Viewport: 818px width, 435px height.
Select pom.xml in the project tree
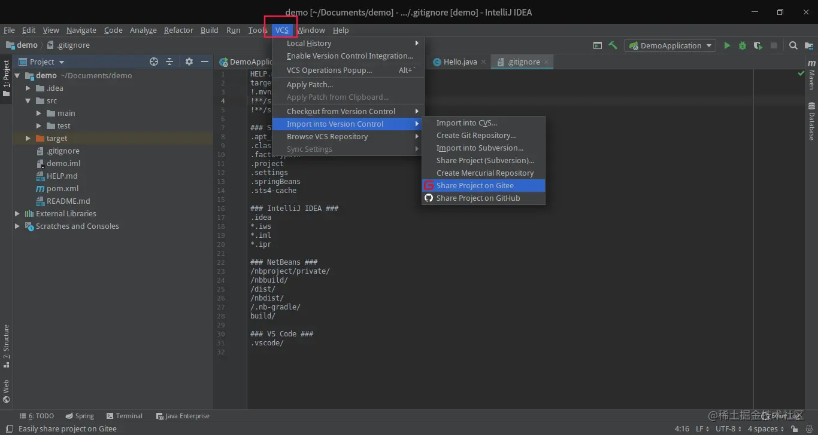coord(62,189)
